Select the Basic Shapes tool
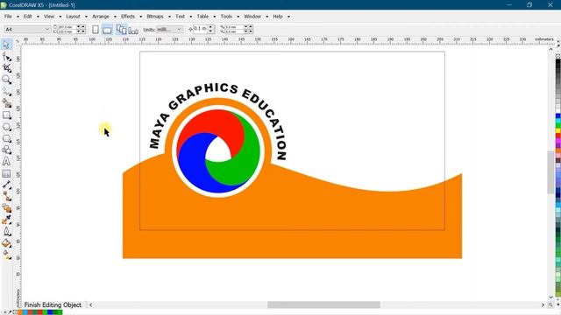 tap(6, 150)
